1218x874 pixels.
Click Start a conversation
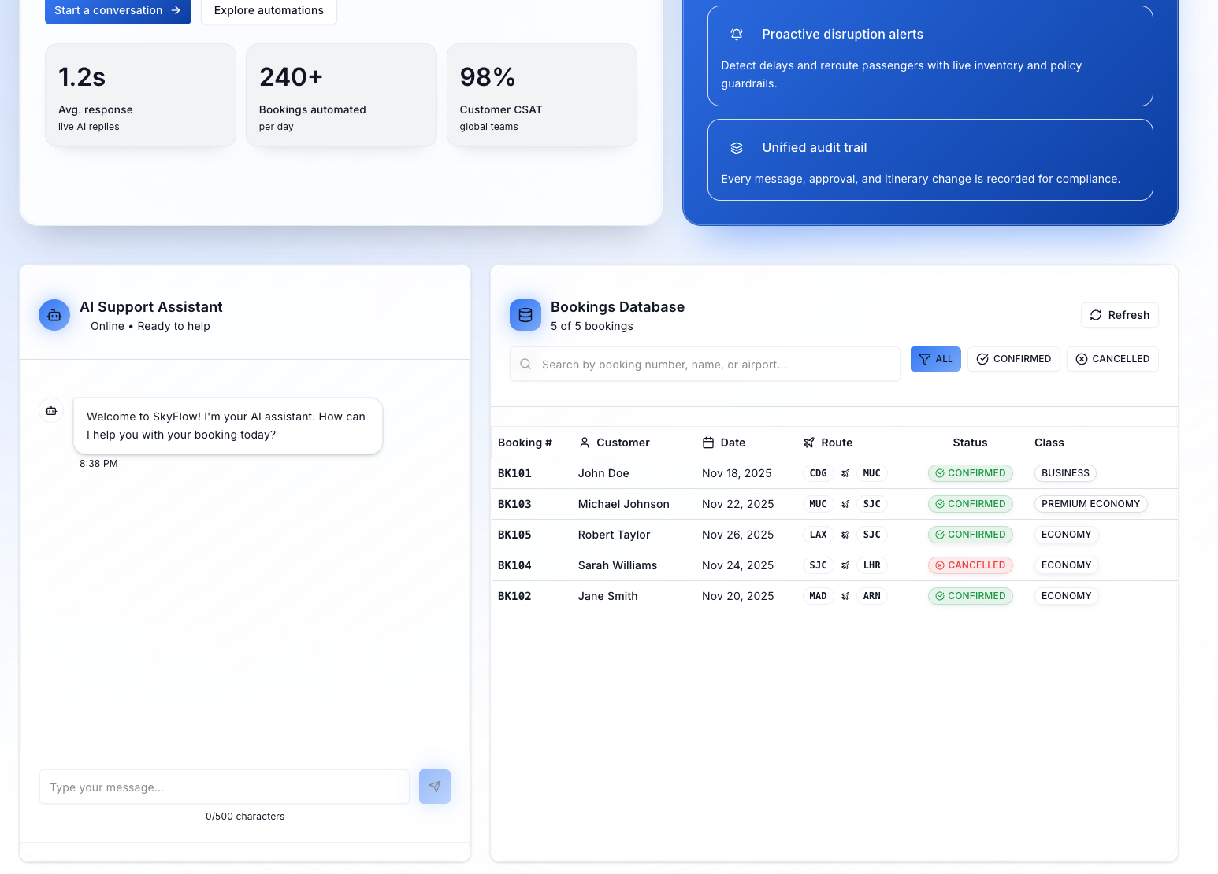pos(117,10)
